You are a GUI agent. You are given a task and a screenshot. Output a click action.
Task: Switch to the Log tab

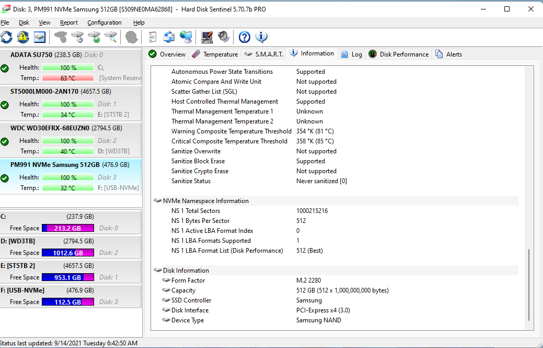[x=352, y=54]
